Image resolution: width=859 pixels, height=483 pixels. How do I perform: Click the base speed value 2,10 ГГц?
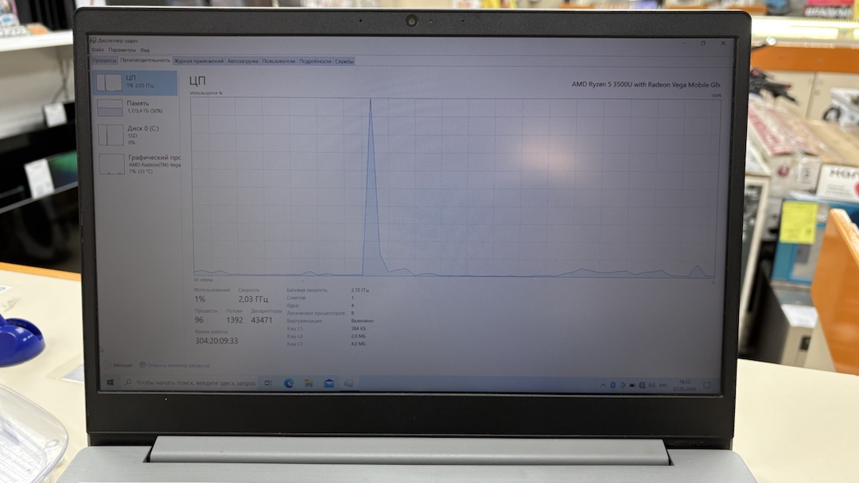point(360,290)
